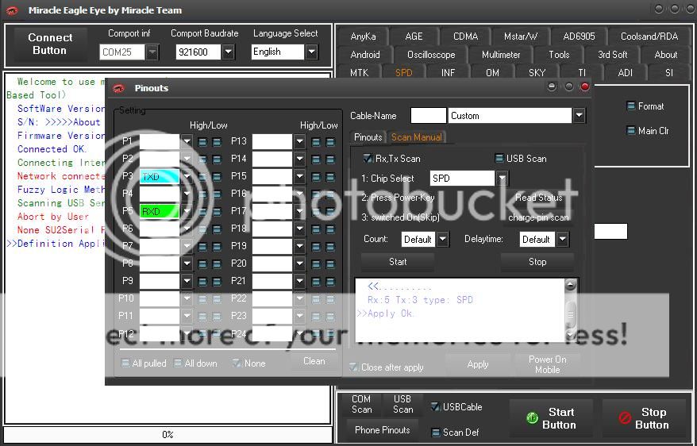Expand the Cable-Name Custom dropdown
This screenshot has height=446, width=697.
pos(579,116)
